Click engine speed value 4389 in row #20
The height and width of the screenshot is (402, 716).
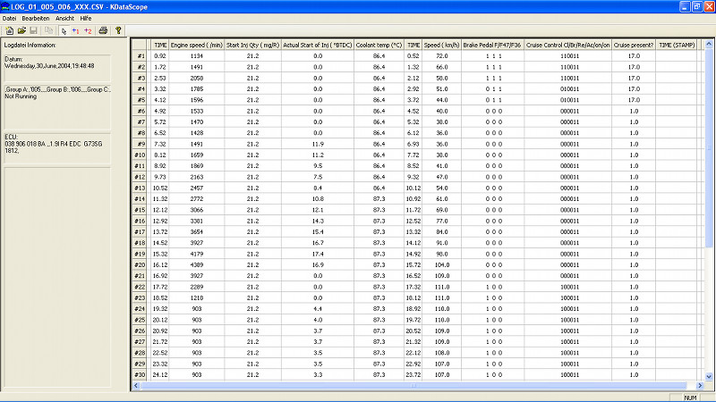click(196, 264)
